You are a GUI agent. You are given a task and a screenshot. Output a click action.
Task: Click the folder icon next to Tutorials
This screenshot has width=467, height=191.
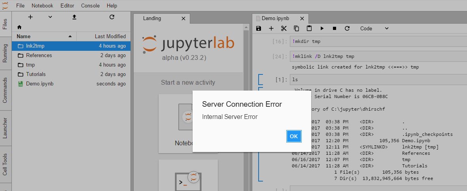click(x=20, y=74)
